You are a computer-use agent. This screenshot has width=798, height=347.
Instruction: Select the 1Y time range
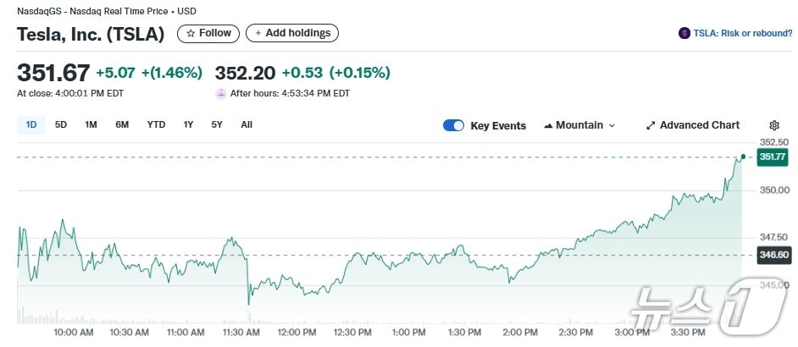click(188, 124)
